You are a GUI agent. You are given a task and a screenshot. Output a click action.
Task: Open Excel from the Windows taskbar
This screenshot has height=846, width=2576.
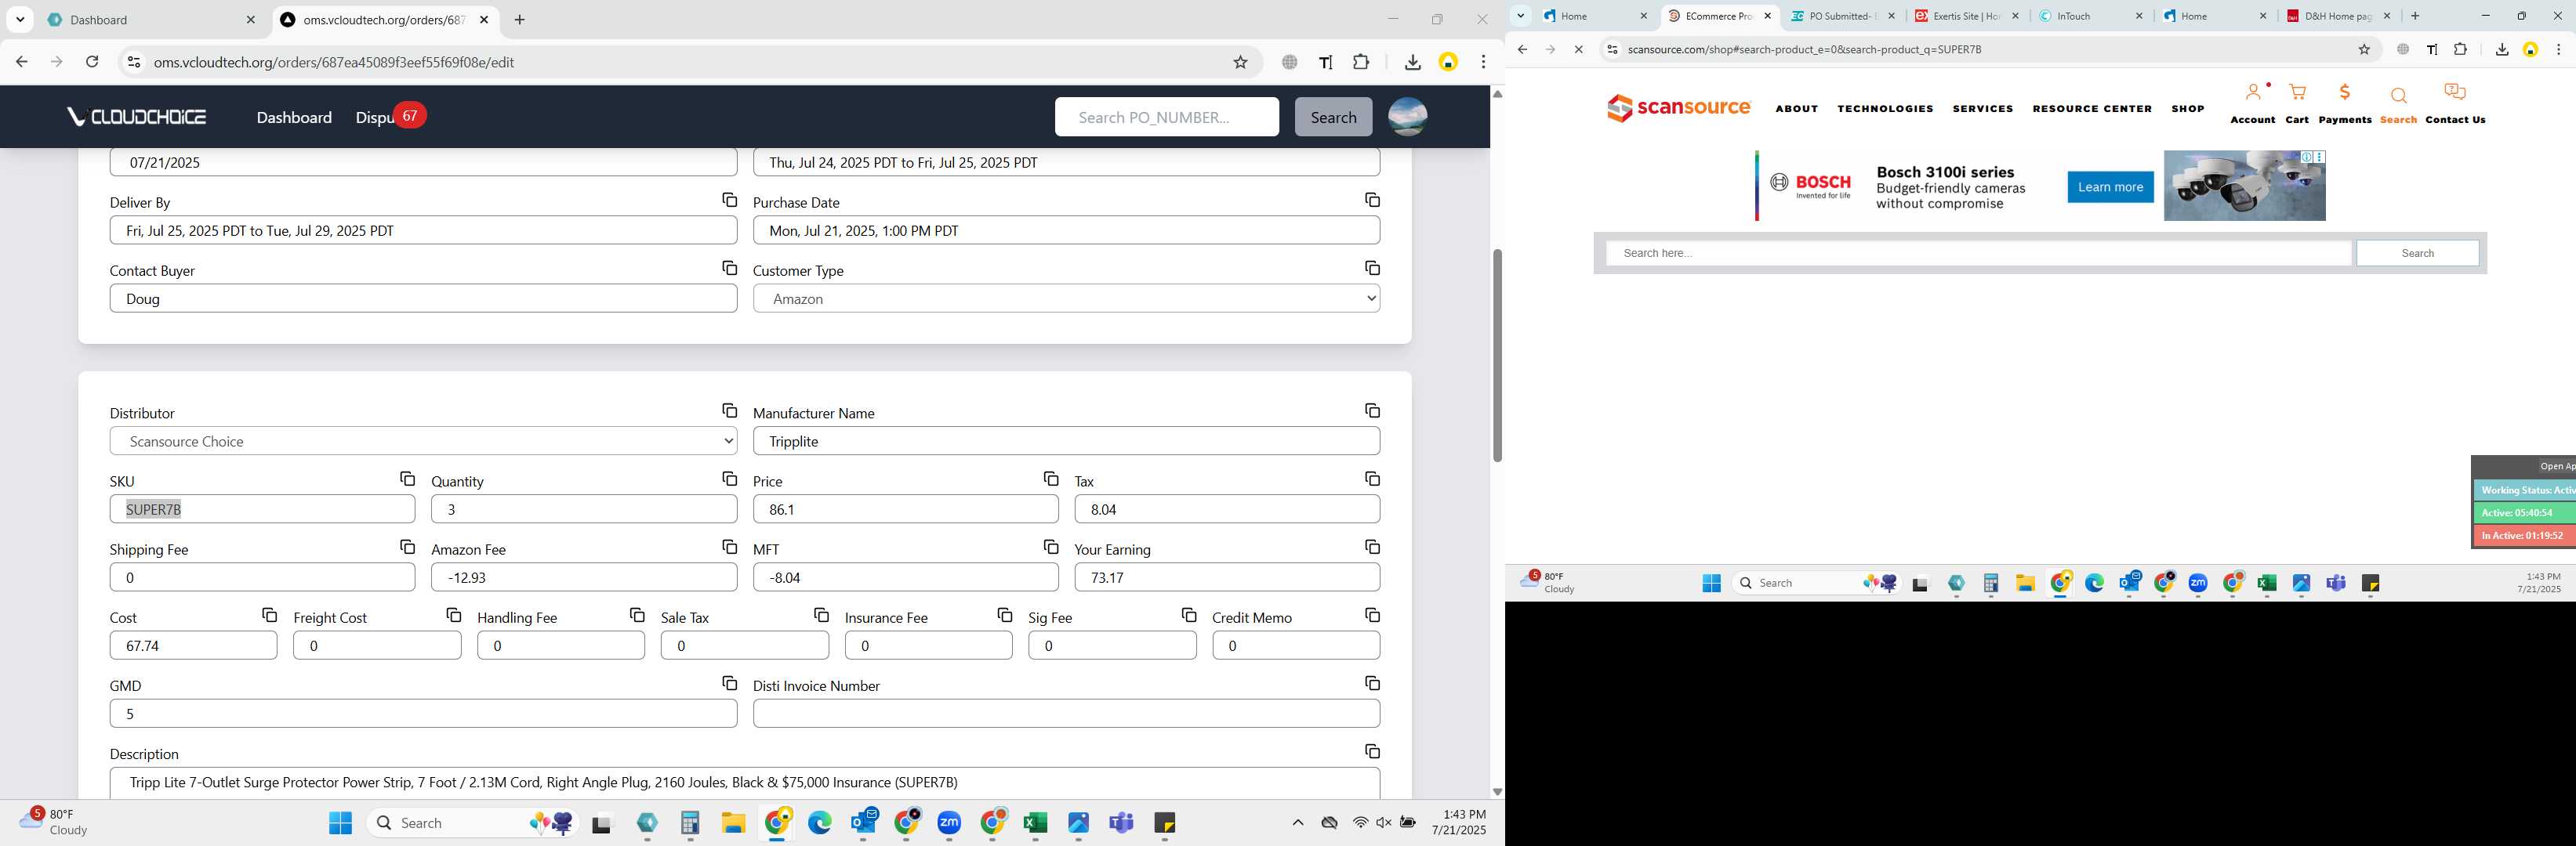click(1034, 823)
